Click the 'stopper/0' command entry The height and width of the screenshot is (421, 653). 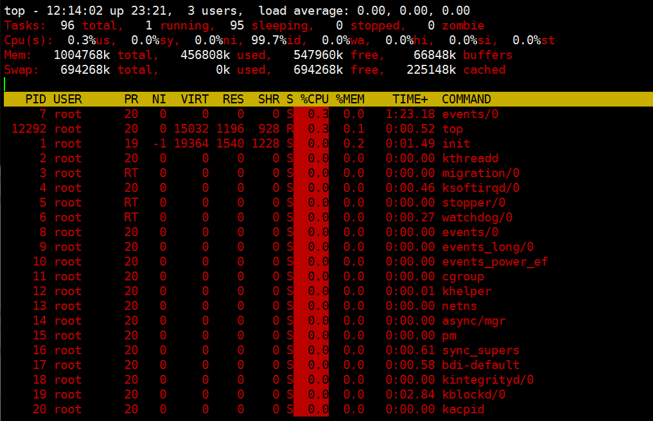(473, 203)
